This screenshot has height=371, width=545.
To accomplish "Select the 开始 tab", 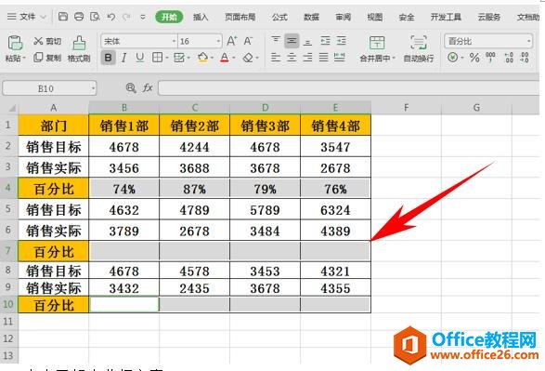I will 169,17.
